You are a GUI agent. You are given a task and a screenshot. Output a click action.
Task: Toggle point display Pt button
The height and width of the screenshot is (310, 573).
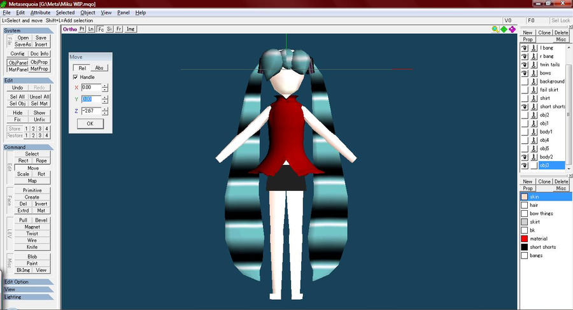(82, 29)
